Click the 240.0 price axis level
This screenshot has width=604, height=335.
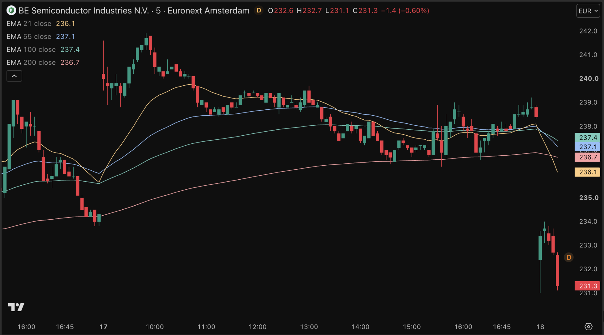coord(589,78)
